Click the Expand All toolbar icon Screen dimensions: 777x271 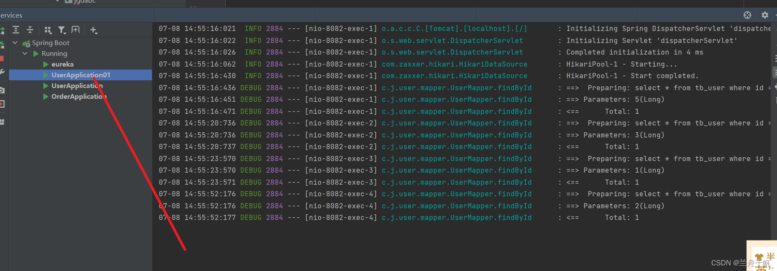pyautogui.click(x=16, y=30)
